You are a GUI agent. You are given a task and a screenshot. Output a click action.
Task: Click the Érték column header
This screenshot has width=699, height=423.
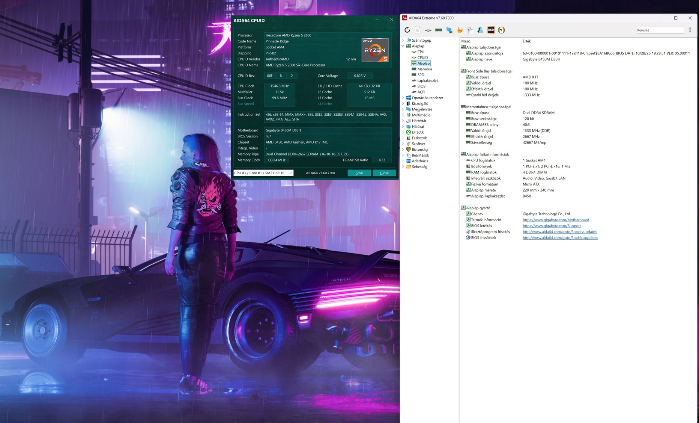coord(527,41)
